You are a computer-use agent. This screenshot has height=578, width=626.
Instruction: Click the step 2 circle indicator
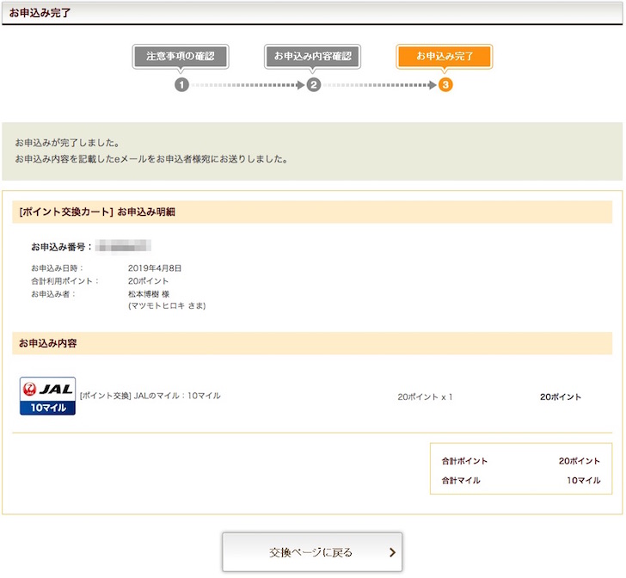coord(314,84)
